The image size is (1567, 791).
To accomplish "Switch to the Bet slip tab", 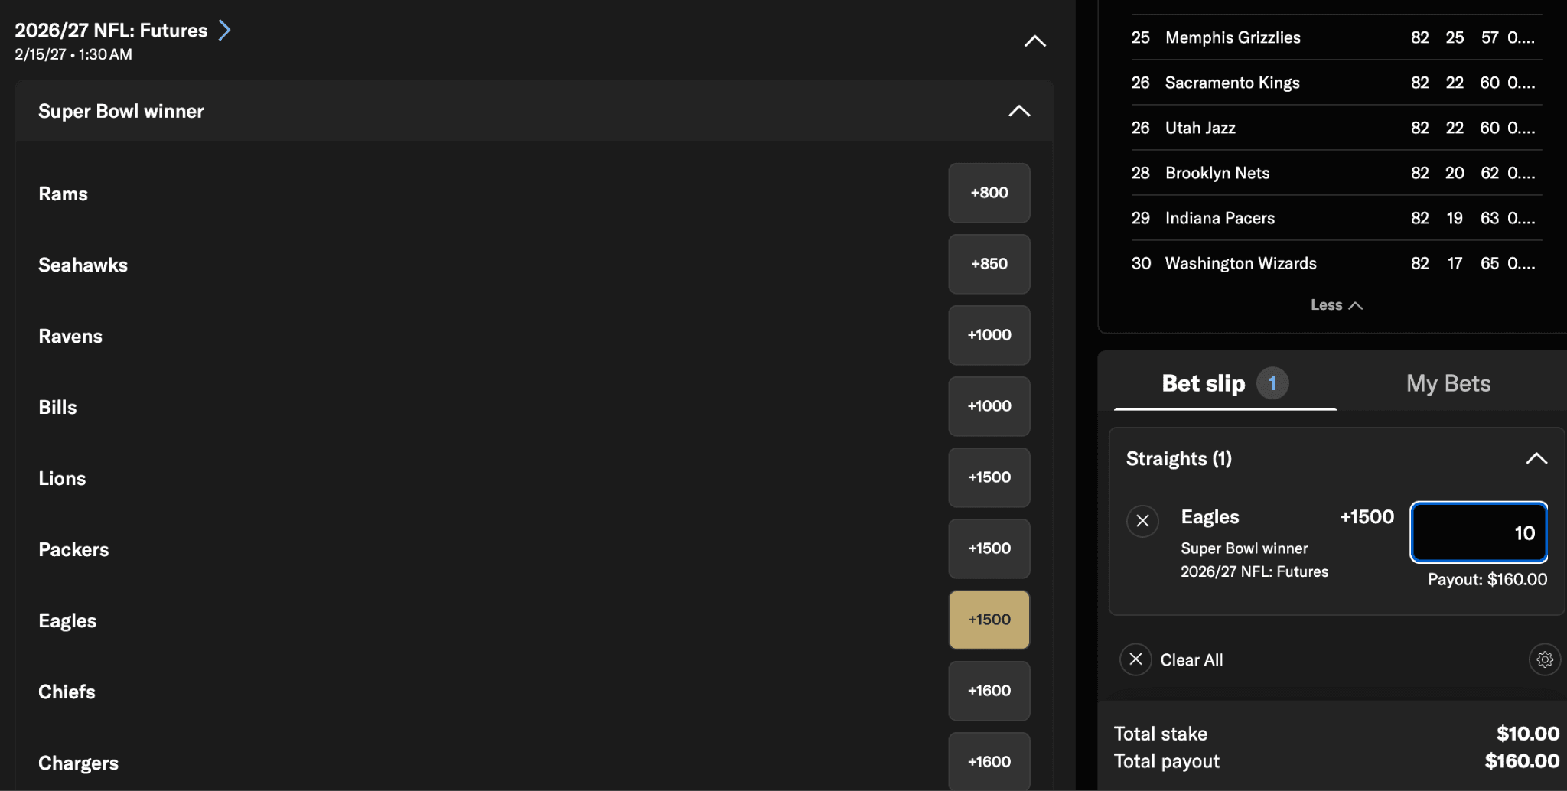I will [x=1225, y=383].
